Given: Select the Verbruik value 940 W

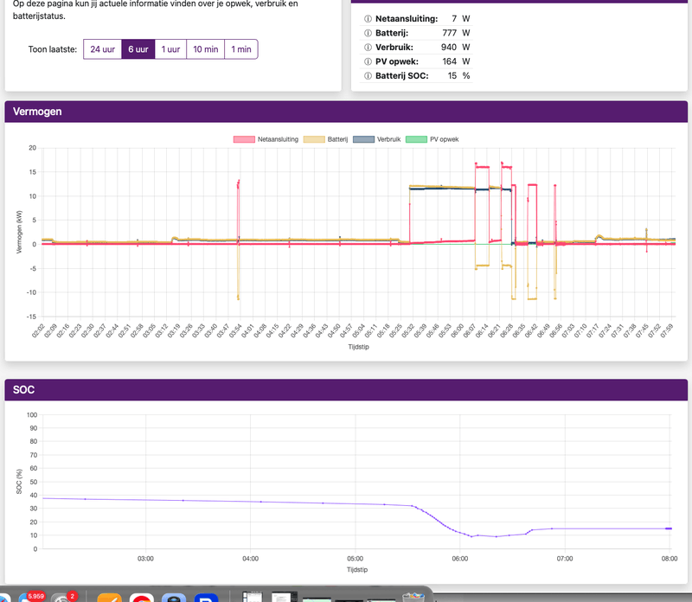Looking at the screenshot, I should pyautogui.click(x=456, y=48).
